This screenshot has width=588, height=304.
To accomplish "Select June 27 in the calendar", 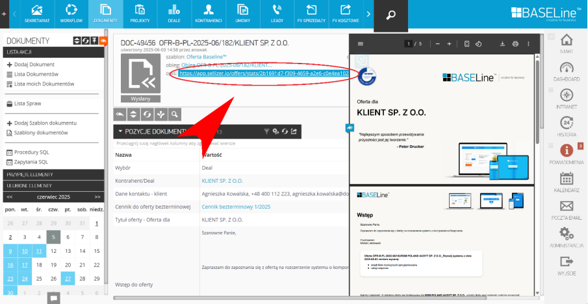I will pos(68,279).
